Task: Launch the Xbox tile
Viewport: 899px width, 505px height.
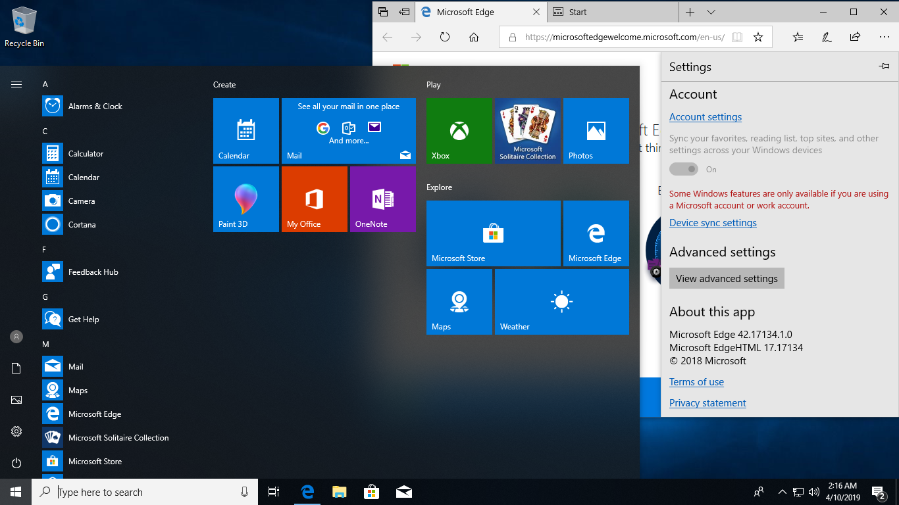Action: (x=459, y=131)
